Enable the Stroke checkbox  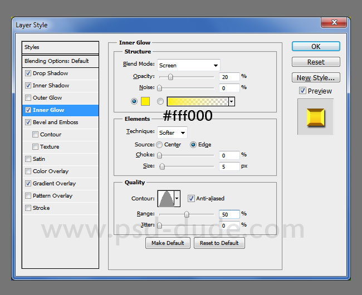[x=28, y=208]
